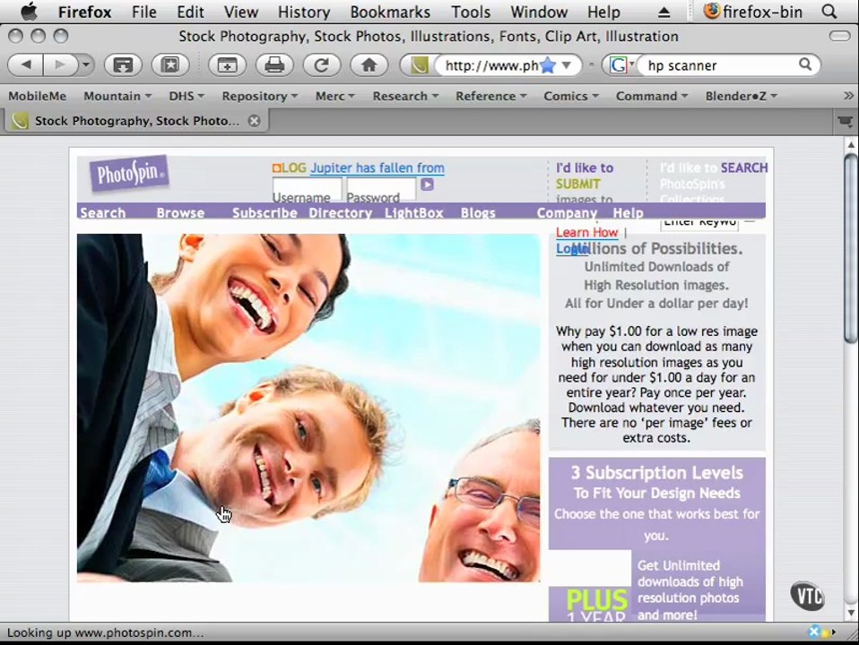Image resolution: width=859 pixels, height=645 pixels.
Task: Open the History menu
Action: coord(304,12)
